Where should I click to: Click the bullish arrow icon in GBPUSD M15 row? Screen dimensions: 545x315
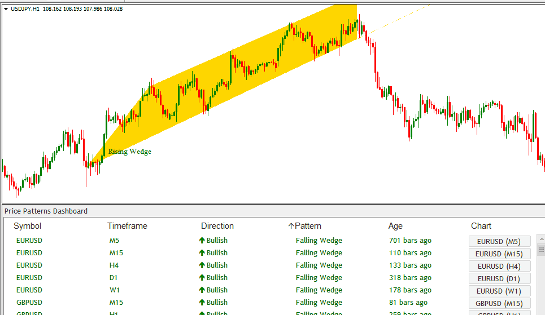(202, 303)
